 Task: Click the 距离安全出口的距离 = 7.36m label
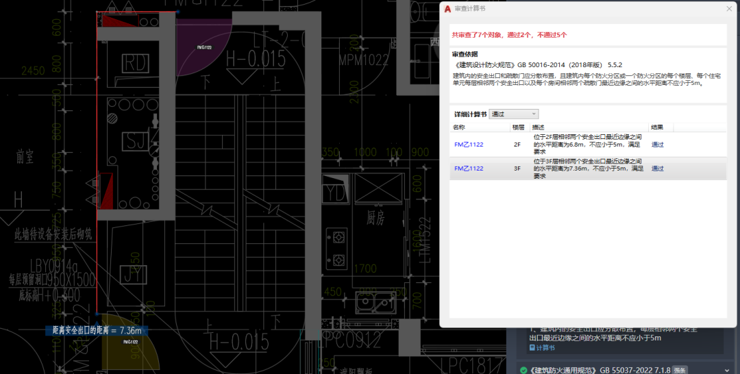click(x=97, y=331)
